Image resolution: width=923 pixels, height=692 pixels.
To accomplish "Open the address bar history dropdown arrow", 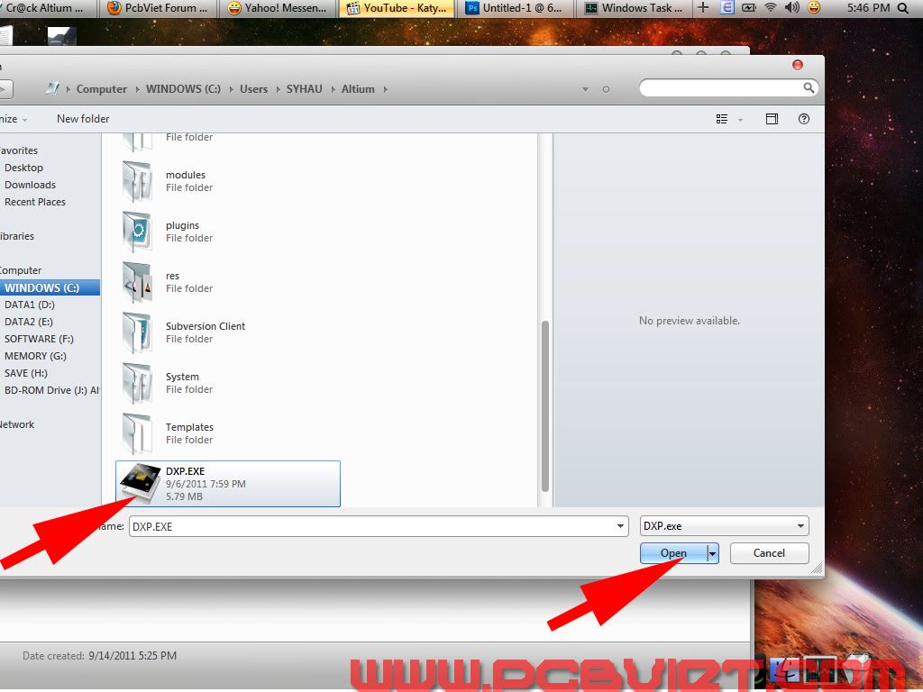I will point(585,89).
